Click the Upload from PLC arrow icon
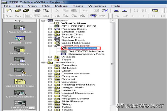167x111 pixels. coord(116,11)
